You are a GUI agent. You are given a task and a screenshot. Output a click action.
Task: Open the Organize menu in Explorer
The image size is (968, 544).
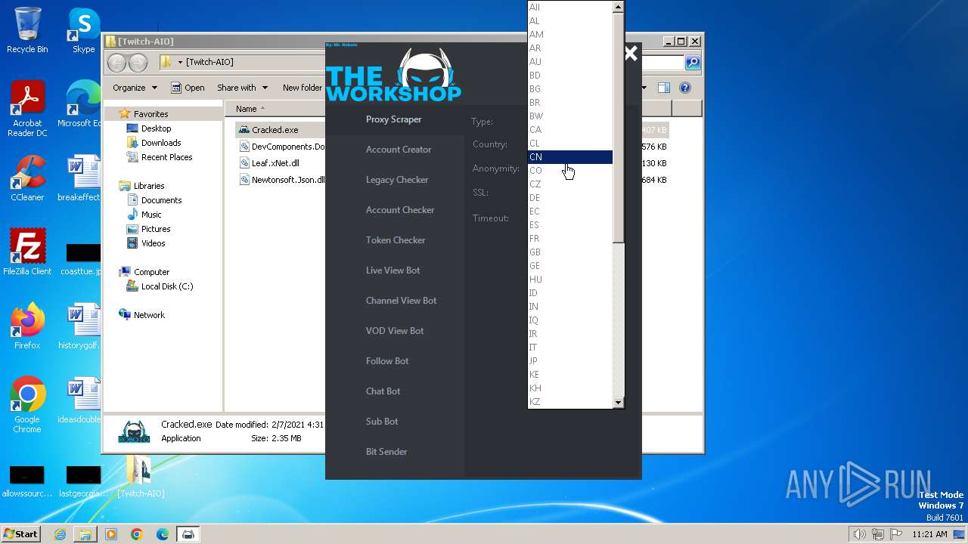pos(135,88)
